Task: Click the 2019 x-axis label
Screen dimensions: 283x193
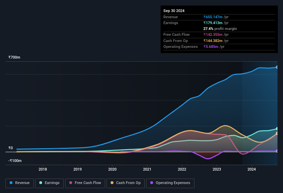Action: 78,169
